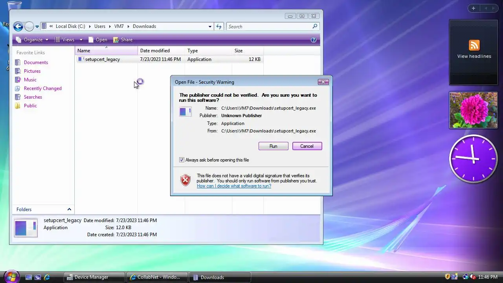This screenshot has width=503, height=283.
Task: Maximize the Downloads Explorer window
Action: (302, 16)
